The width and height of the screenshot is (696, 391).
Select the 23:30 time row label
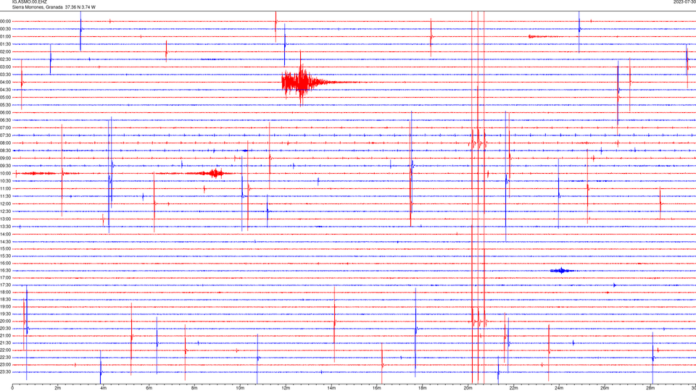(6, 372)
